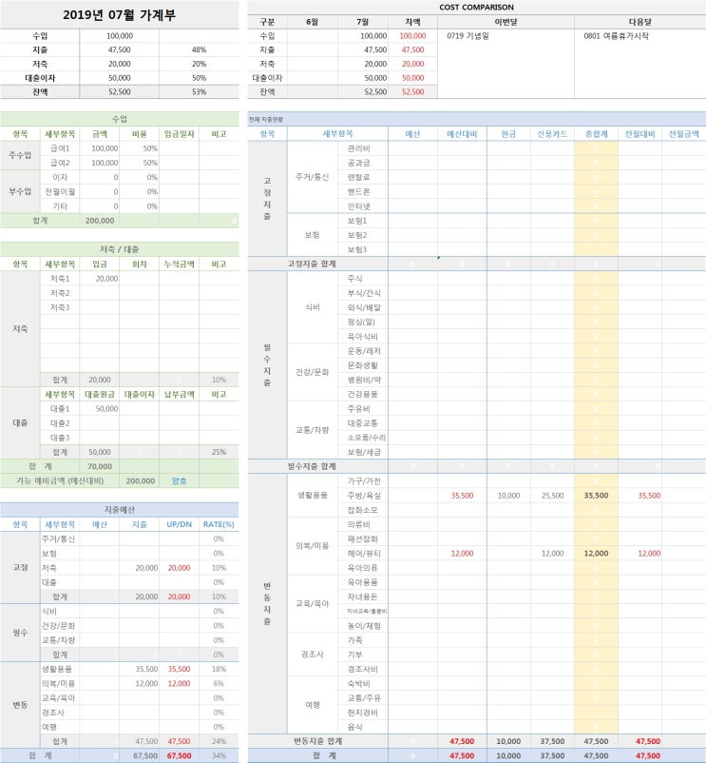Click the 주유비 expense item cell
The width and height of the screenshot is (706, 763).
tap(363, 409)
